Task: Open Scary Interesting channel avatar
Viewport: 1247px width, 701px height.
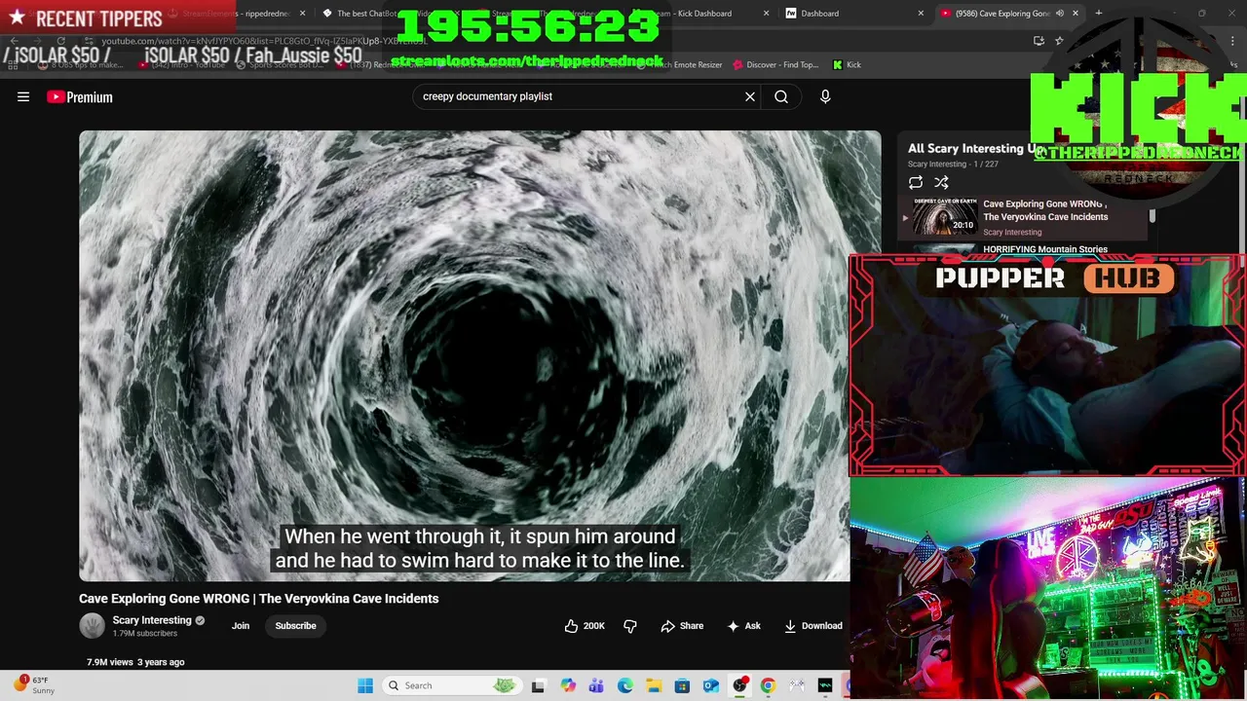Action: pos(93,626)
